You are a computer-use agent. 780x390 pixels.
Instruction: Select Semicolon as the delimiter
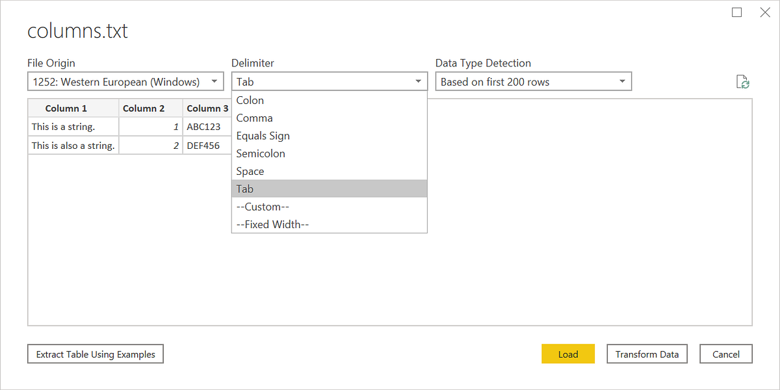click(260, 153)
